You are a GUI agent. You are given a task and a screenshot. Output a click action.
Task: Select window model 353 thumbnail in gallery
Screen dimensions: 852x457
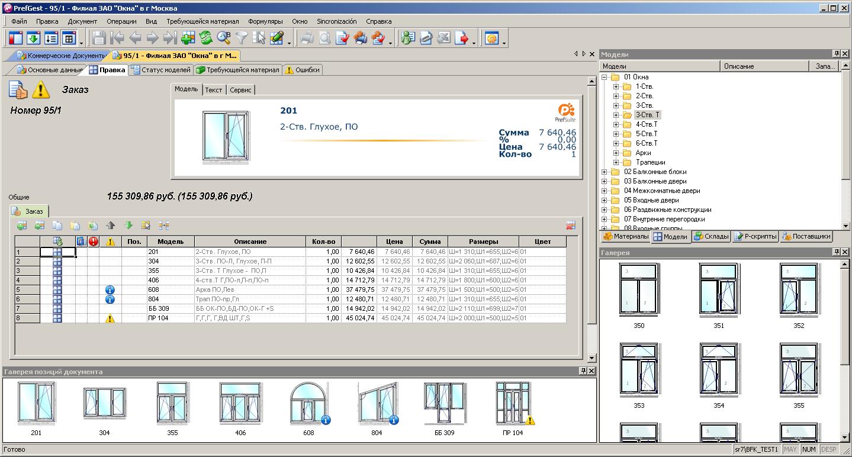tap(639, 368)
